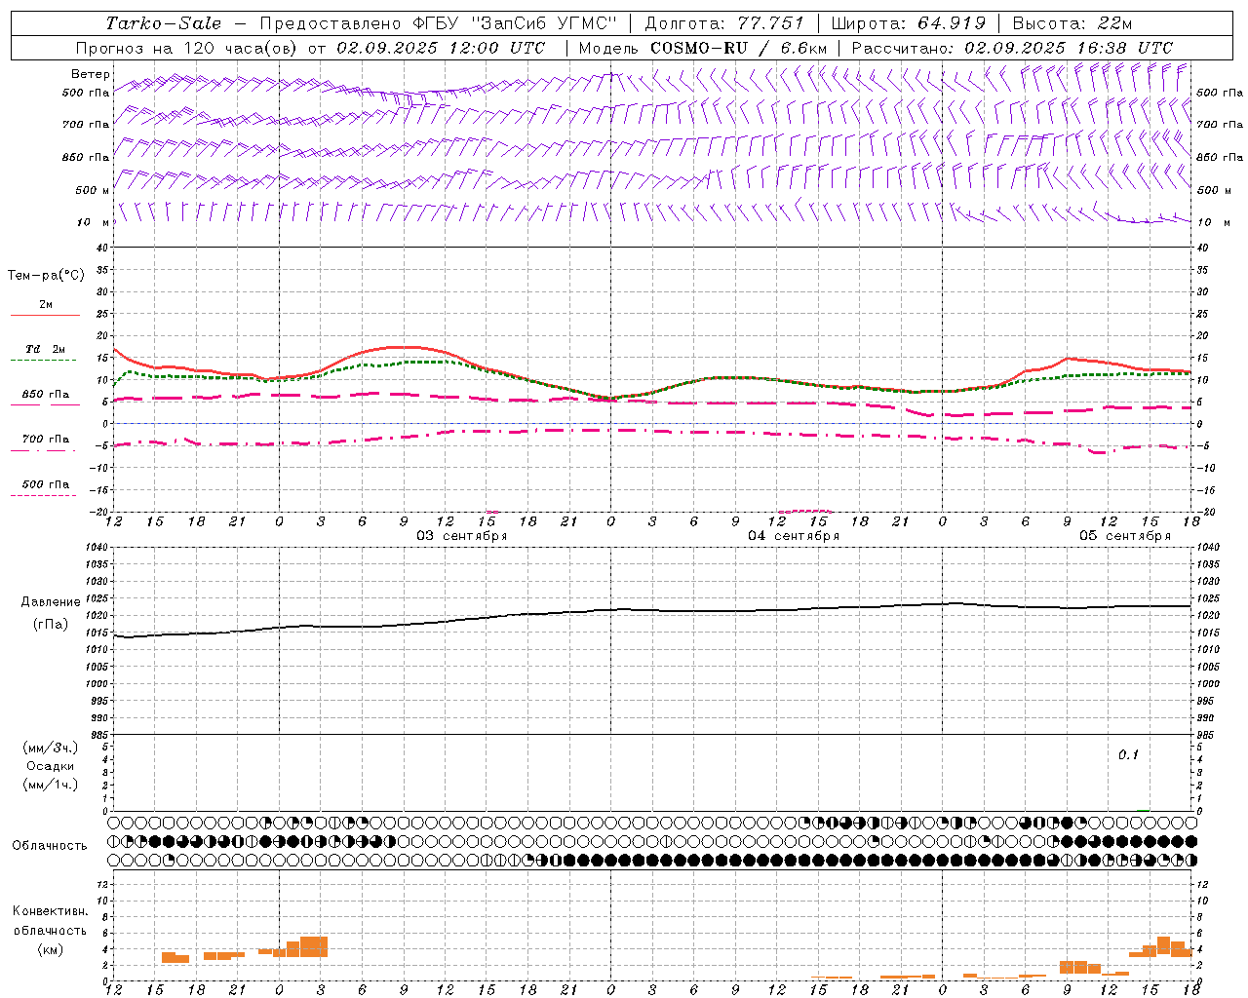Click the '700 гПа' temperature legend label

click(46, 440)
